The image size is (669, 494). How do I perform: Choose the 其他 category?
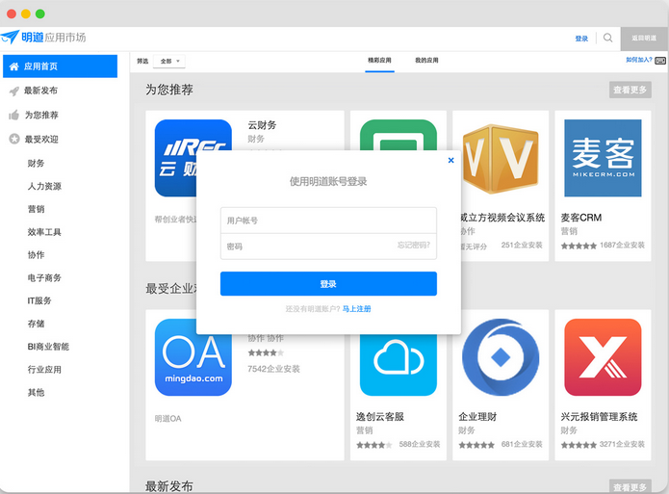tap(36, 392)
